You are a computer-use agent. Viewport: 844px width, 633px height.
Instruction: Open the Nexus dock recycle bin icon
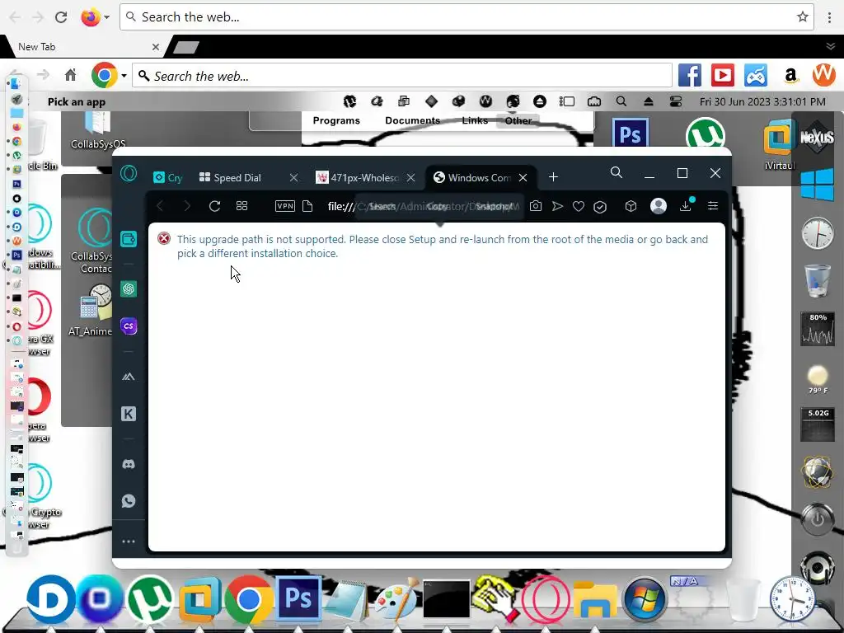click(817, 280)
